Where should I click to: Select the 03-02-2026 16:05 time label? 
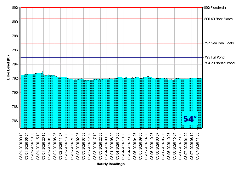point(66,145)
